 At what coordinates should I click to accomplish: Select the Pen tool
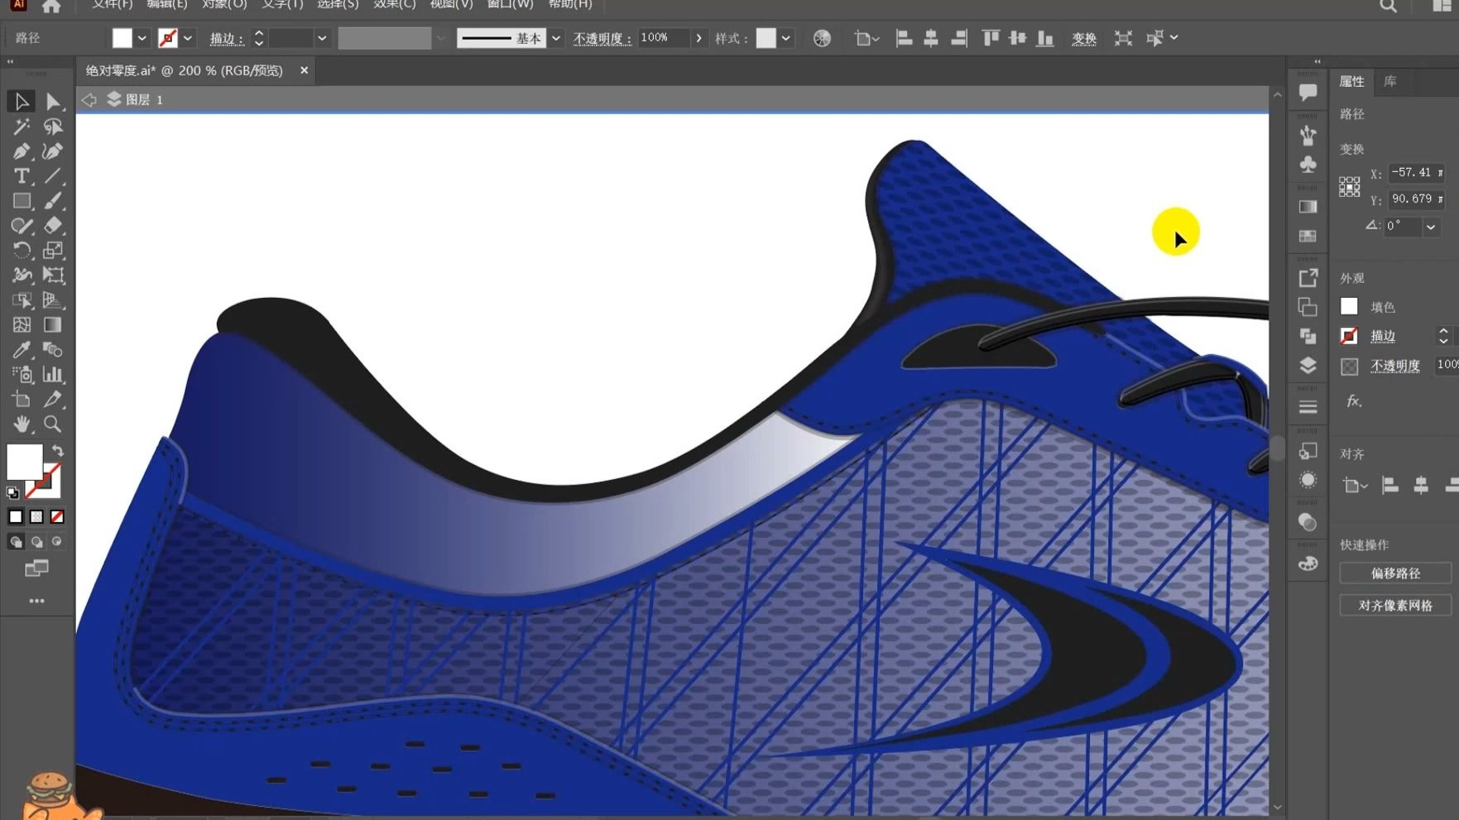(22, 151)
